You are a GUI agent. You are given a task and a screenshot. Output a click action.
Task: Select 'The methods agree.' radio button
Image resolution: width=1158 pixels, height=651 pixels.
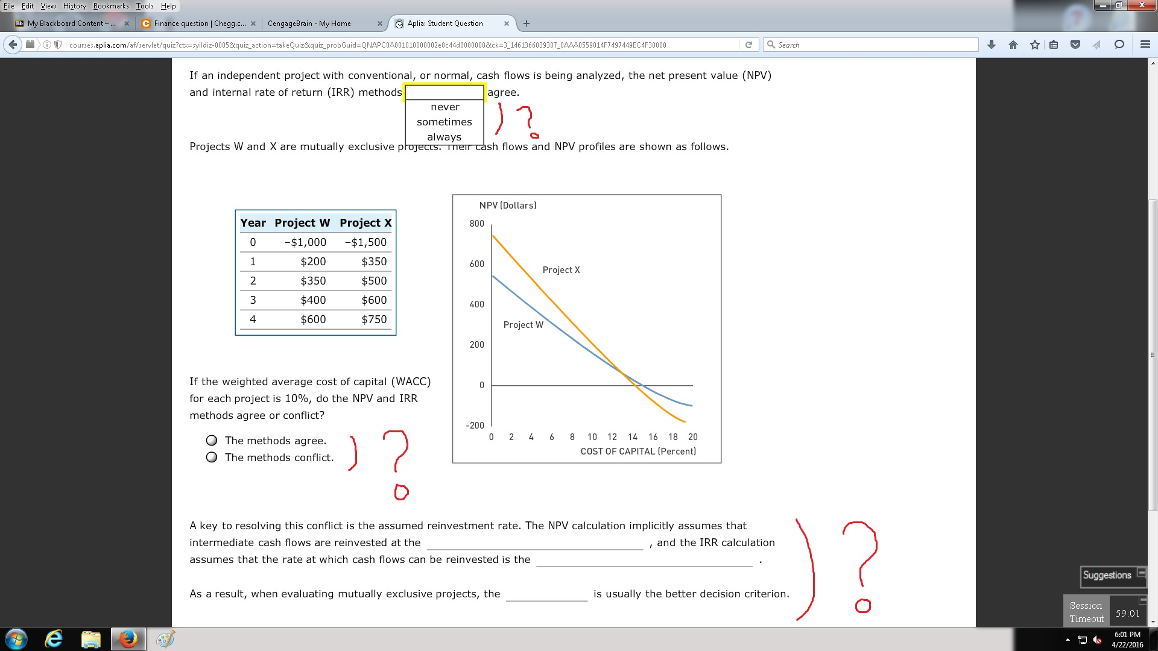click(x=211, y=441)
